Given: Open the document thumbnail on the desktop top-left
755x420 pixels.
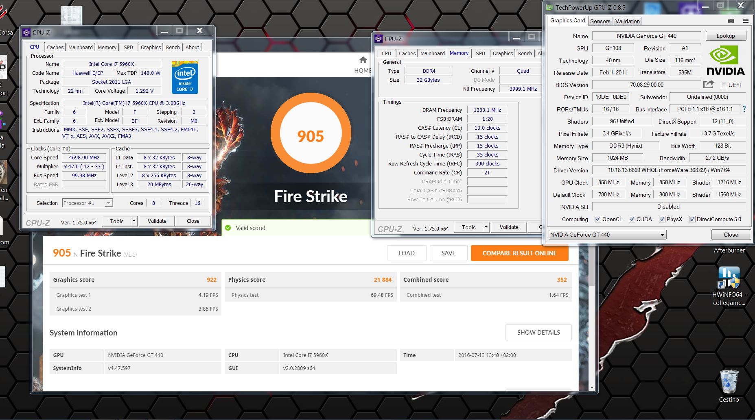Looking at the screenshot, I should [x=72, y=15].
